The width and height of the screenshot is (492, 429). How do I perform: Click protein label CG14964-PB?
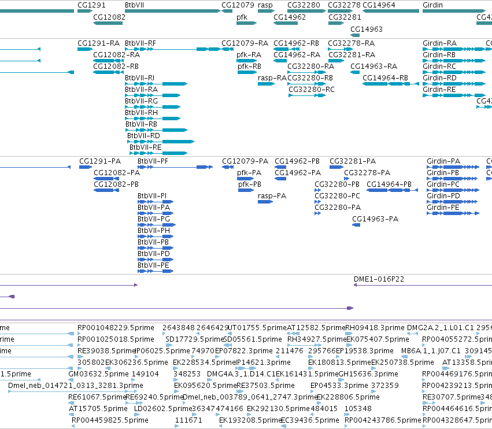pos(389,184)
